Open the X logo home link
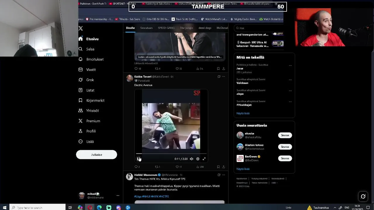 tap(81, 28)
